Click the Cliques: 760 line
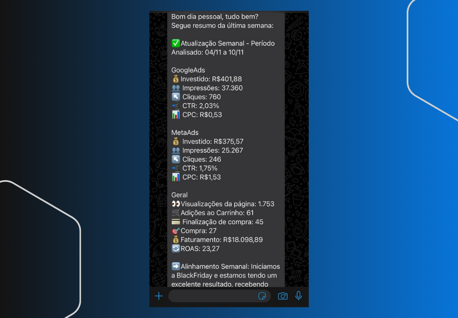The width and height of the screenshot is (458, 318). [x=201, y=97]
